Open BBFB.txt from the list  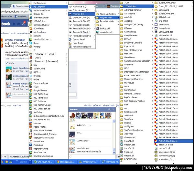click(37, 72)
